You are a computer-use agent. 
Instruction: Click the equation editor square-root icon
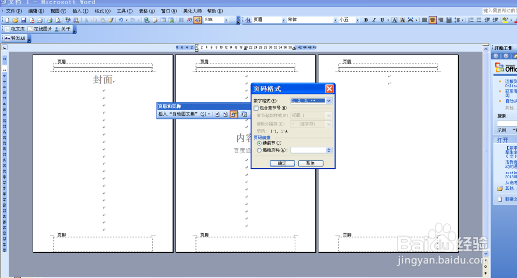[189, 20]
